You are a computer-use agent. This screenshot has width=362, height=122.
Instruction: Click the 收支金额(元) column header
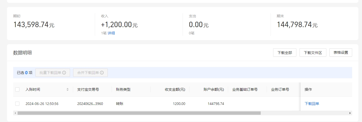(x=175, y=89)
